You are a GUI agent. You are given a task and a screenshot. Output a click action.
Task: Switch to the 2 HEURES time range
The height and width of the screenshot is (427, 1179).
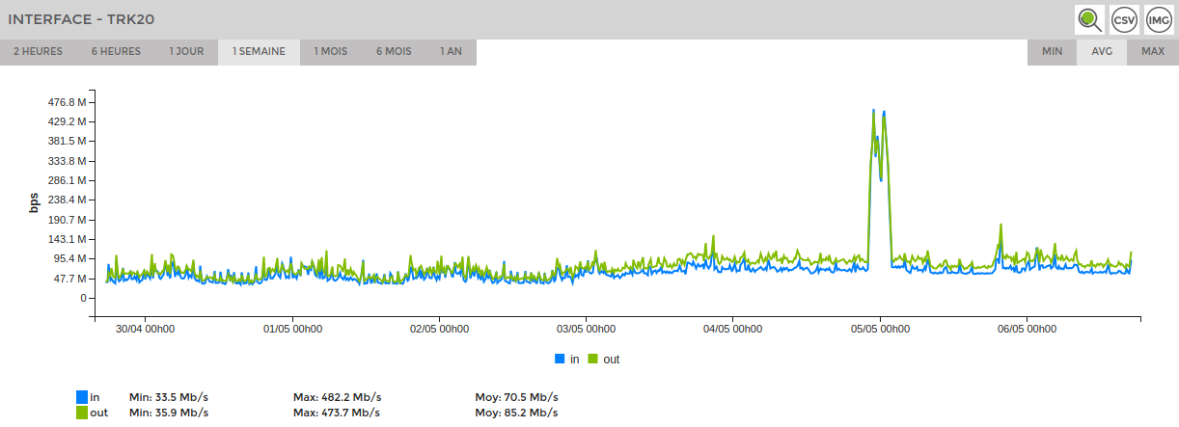pos(39,52)
